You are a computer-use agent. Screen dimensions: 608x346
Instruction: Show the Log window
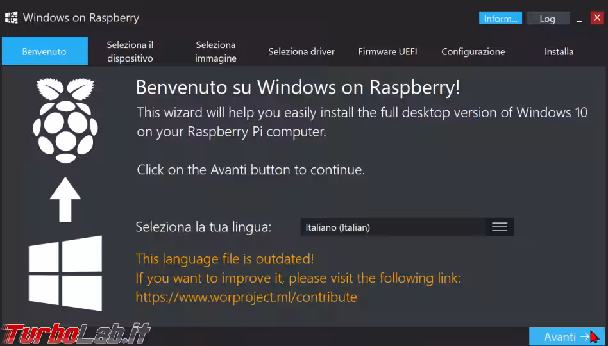click(x=547, y=19)
